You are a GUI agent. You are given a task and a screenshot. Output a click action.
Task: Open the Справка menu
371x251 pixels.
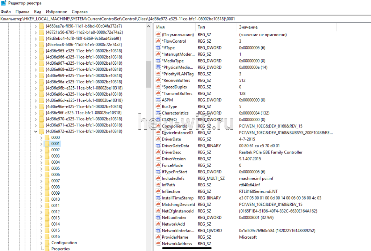tap(79, 12)
